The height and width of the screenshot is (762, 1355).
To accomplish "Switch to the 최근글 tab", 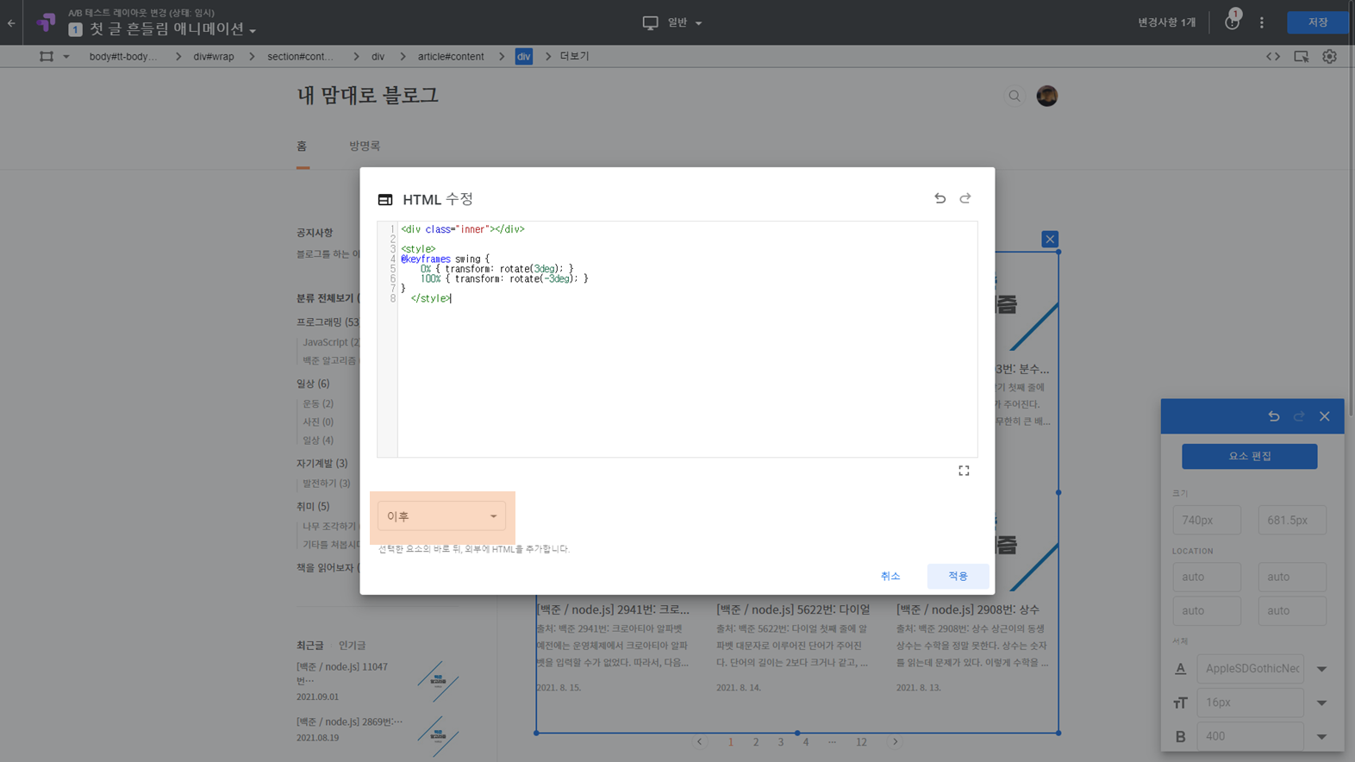I will [x=310, y=645].
